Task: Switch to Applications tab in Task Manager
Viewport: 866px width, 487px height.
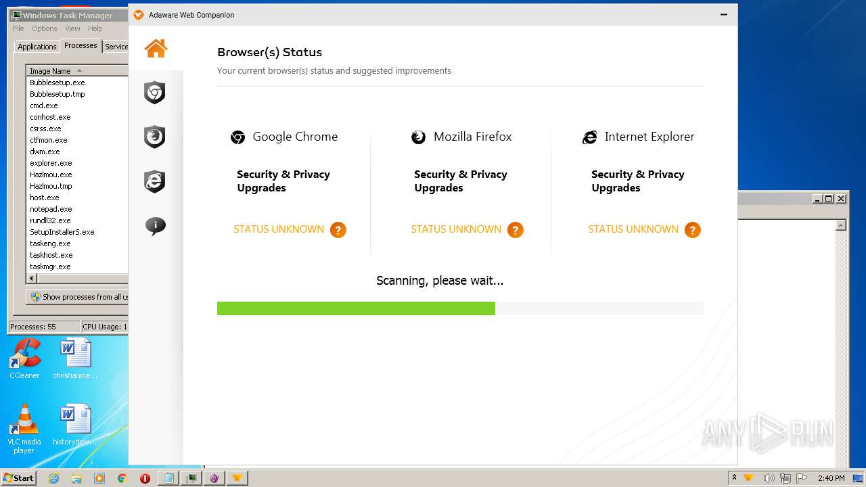Action: pyautogui.click(x=37, y=47)
